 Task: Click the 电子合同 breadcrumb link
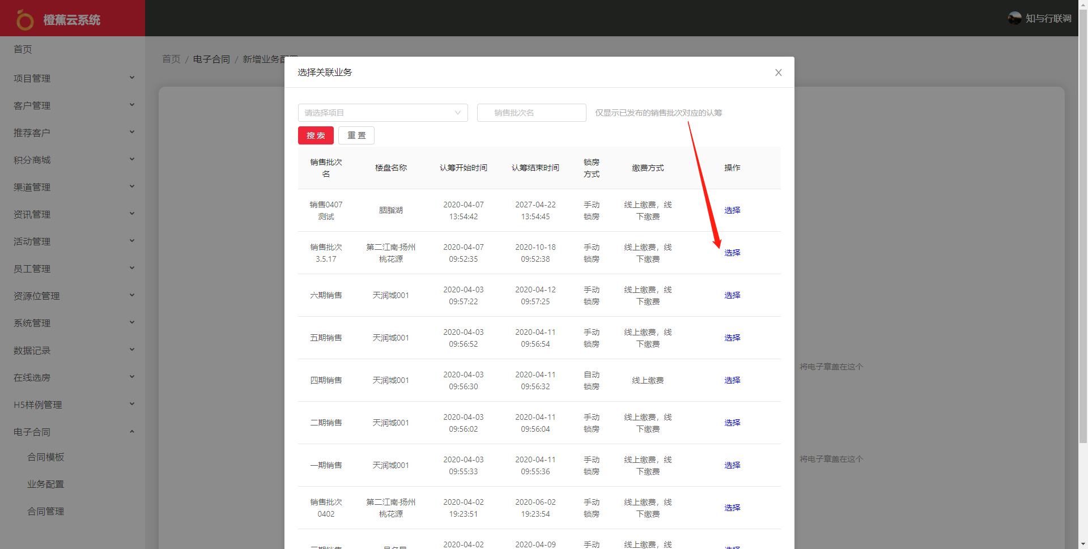pyautogui.click(x=211, y=59)
